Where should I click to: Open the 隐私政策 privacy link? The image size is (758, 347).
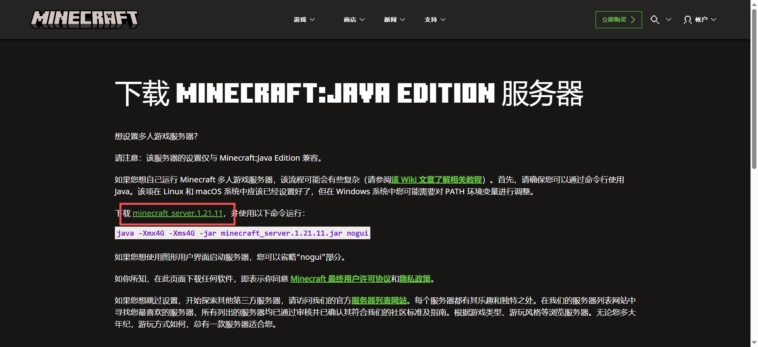[415, 279]
